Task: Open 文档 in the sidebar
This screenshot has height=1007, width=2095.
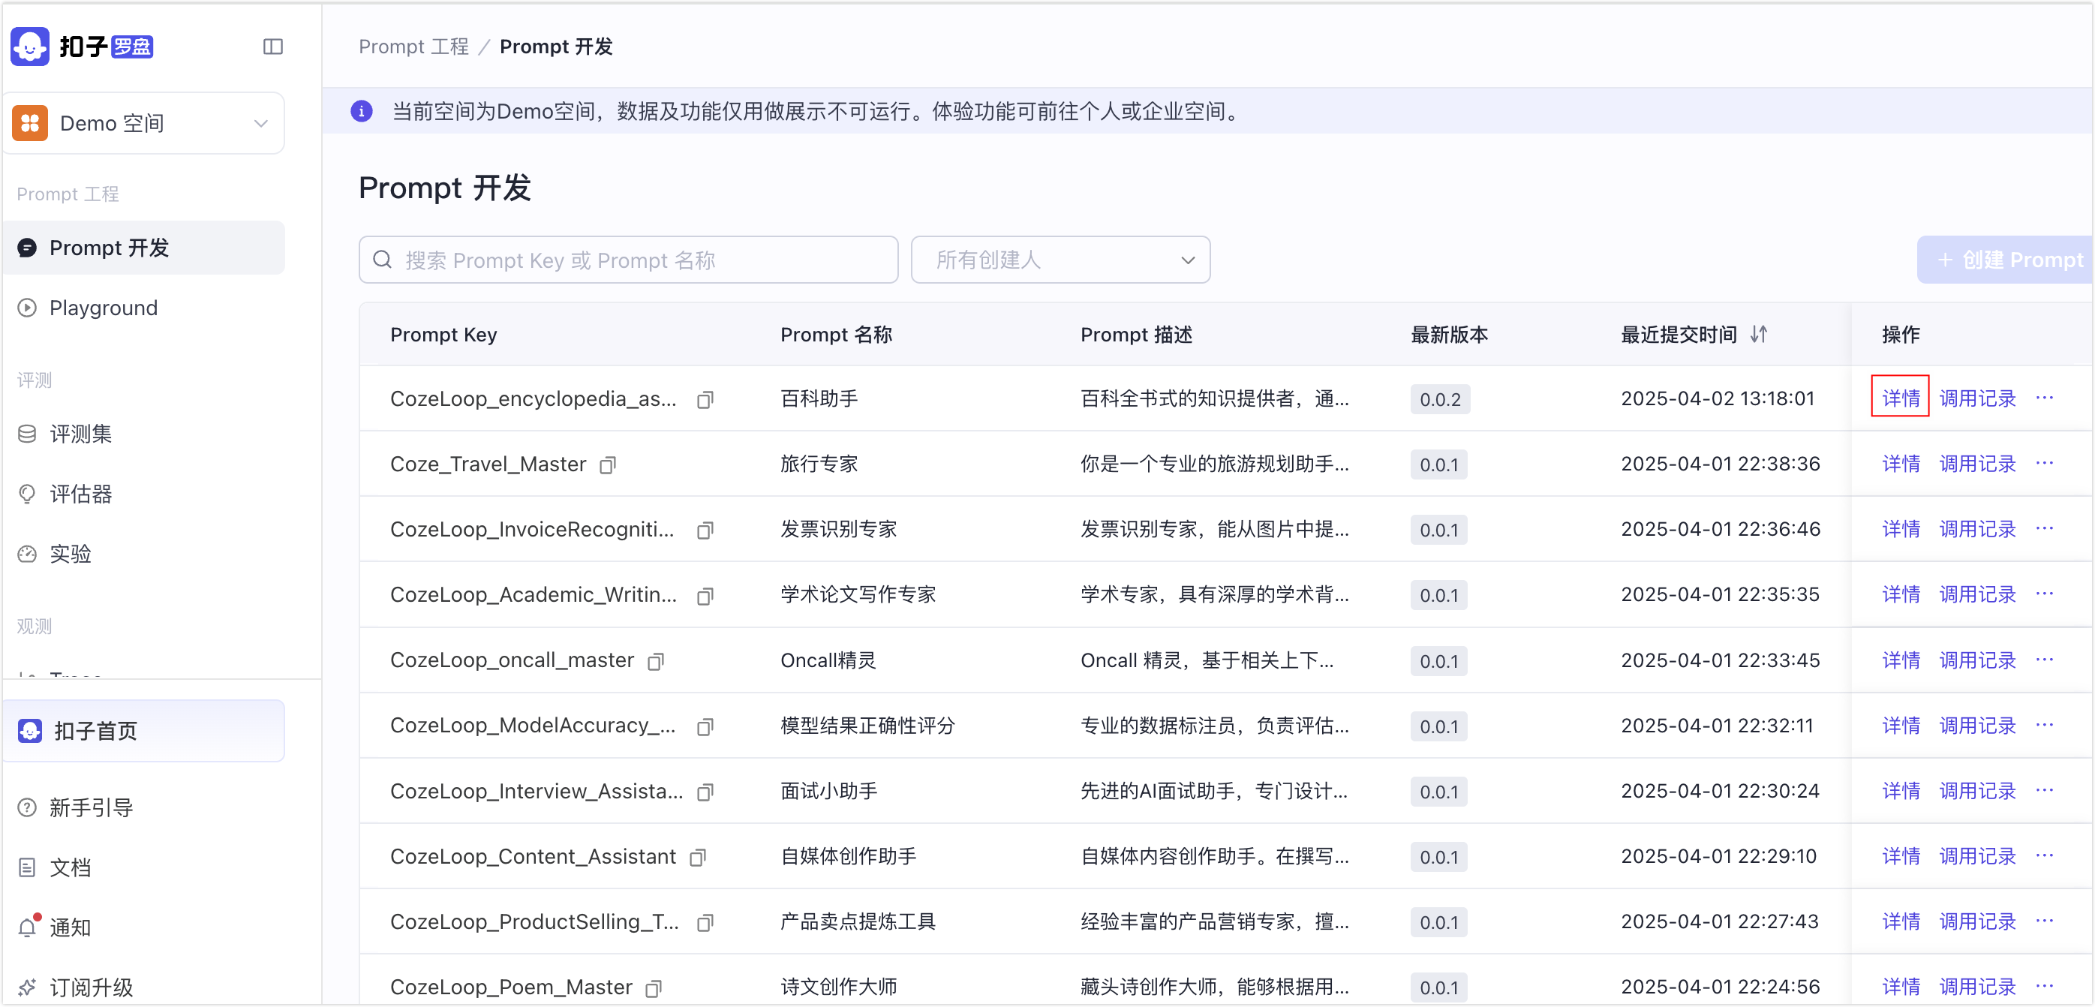Action: coord(144,869)
